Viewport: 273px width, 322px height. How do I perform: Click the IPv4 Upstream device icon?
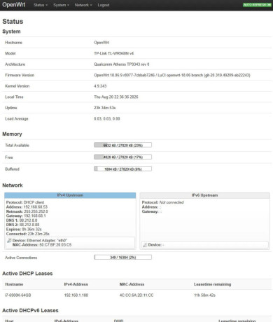click(9, 240)
